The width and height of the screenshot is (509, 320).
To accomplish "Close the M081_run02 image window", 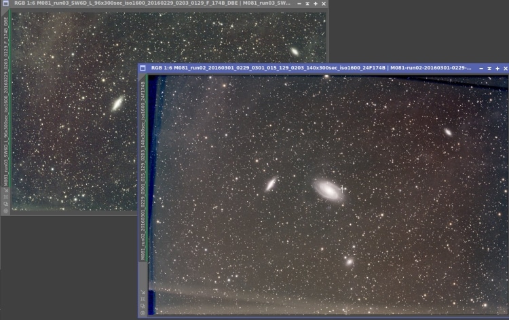I will click(506, 68).
